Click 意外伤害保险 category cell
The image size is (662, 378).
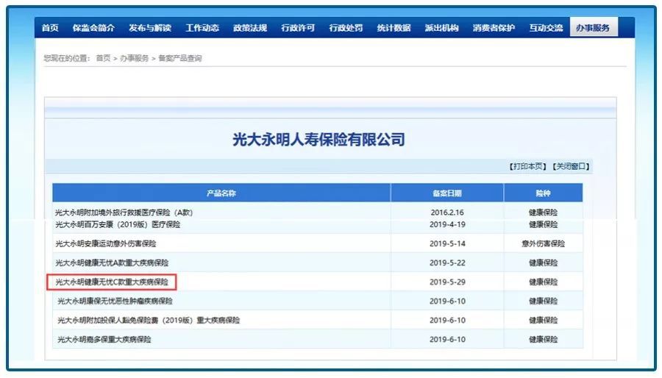[544, 243]
